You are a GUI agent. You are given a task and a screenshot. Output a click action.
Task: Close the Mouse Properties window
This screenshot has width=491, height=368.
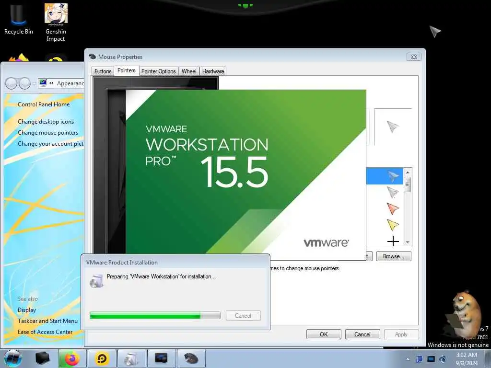click(414, 57)
